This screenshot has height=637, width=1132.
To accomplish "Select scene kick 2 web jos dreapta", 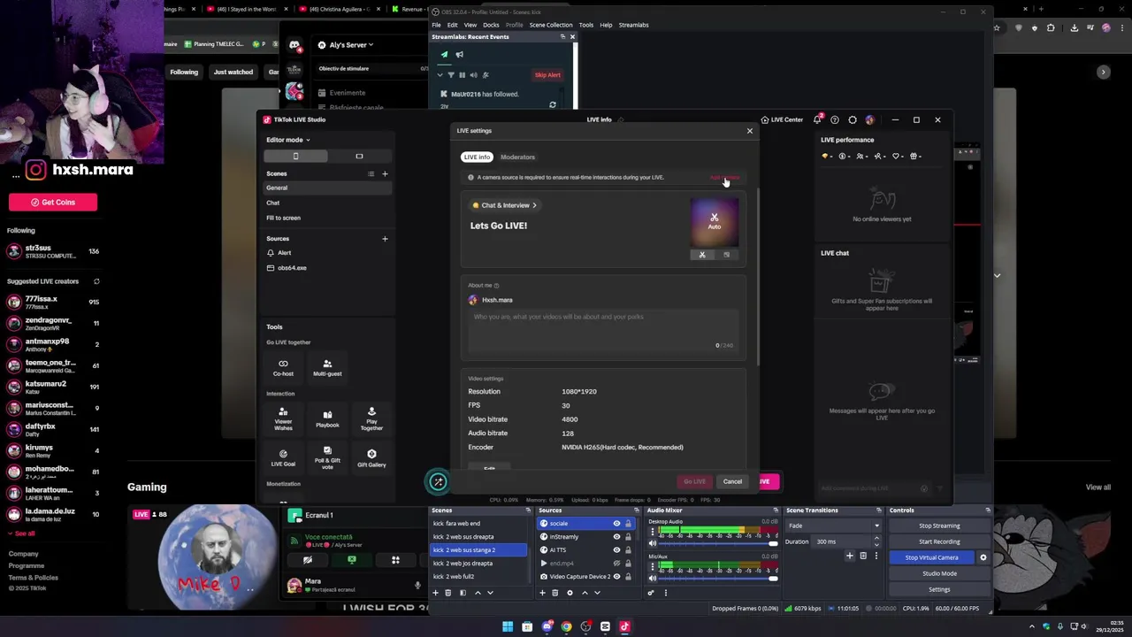I will (x=478, y=563).
